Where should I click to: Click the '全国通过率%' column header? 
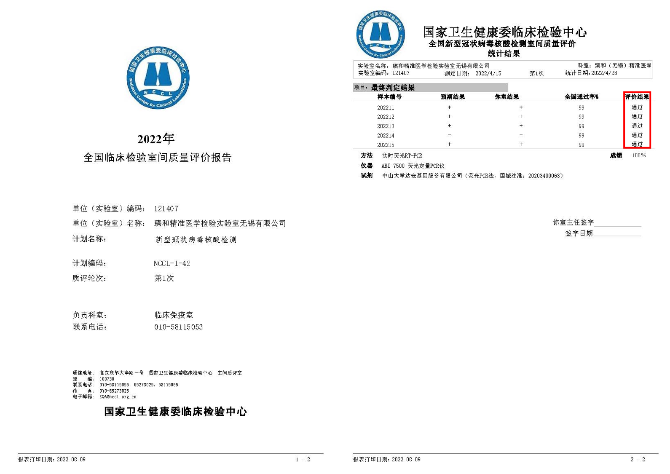tap(582, 97)
